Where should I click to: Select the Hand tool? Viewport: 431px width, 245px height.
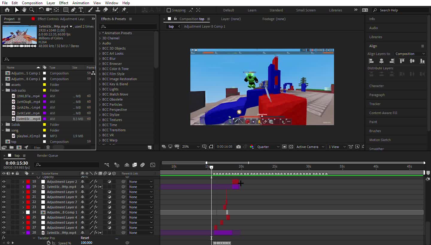point(24,10)
